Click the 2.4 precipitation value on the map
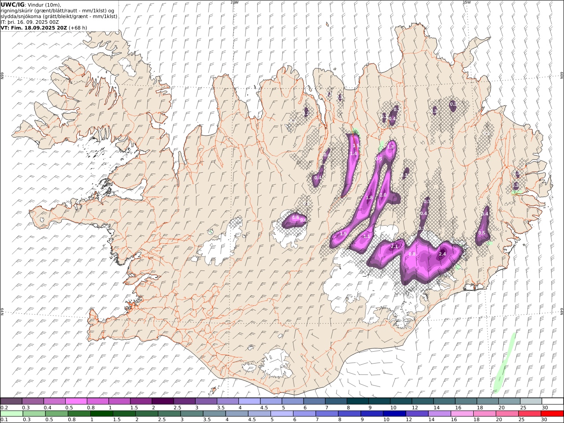This screenshot has width=564, height=423. [x=443, y=254]
